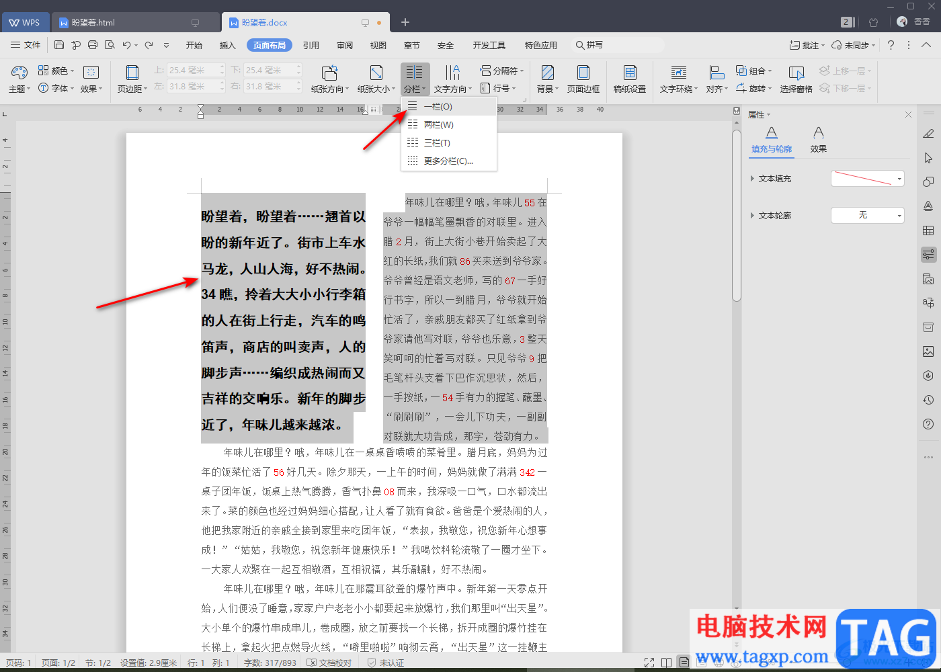Switch to 效果 tab in properties panel
Screen dimensions: 941x672
click(818, 140)
